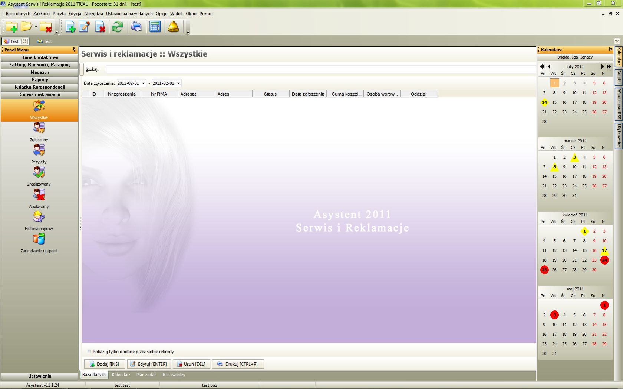The width and height of the screenshot is (623, 389).
Task: Click the yellow reminder bell icon
Action: coord(173,27)
